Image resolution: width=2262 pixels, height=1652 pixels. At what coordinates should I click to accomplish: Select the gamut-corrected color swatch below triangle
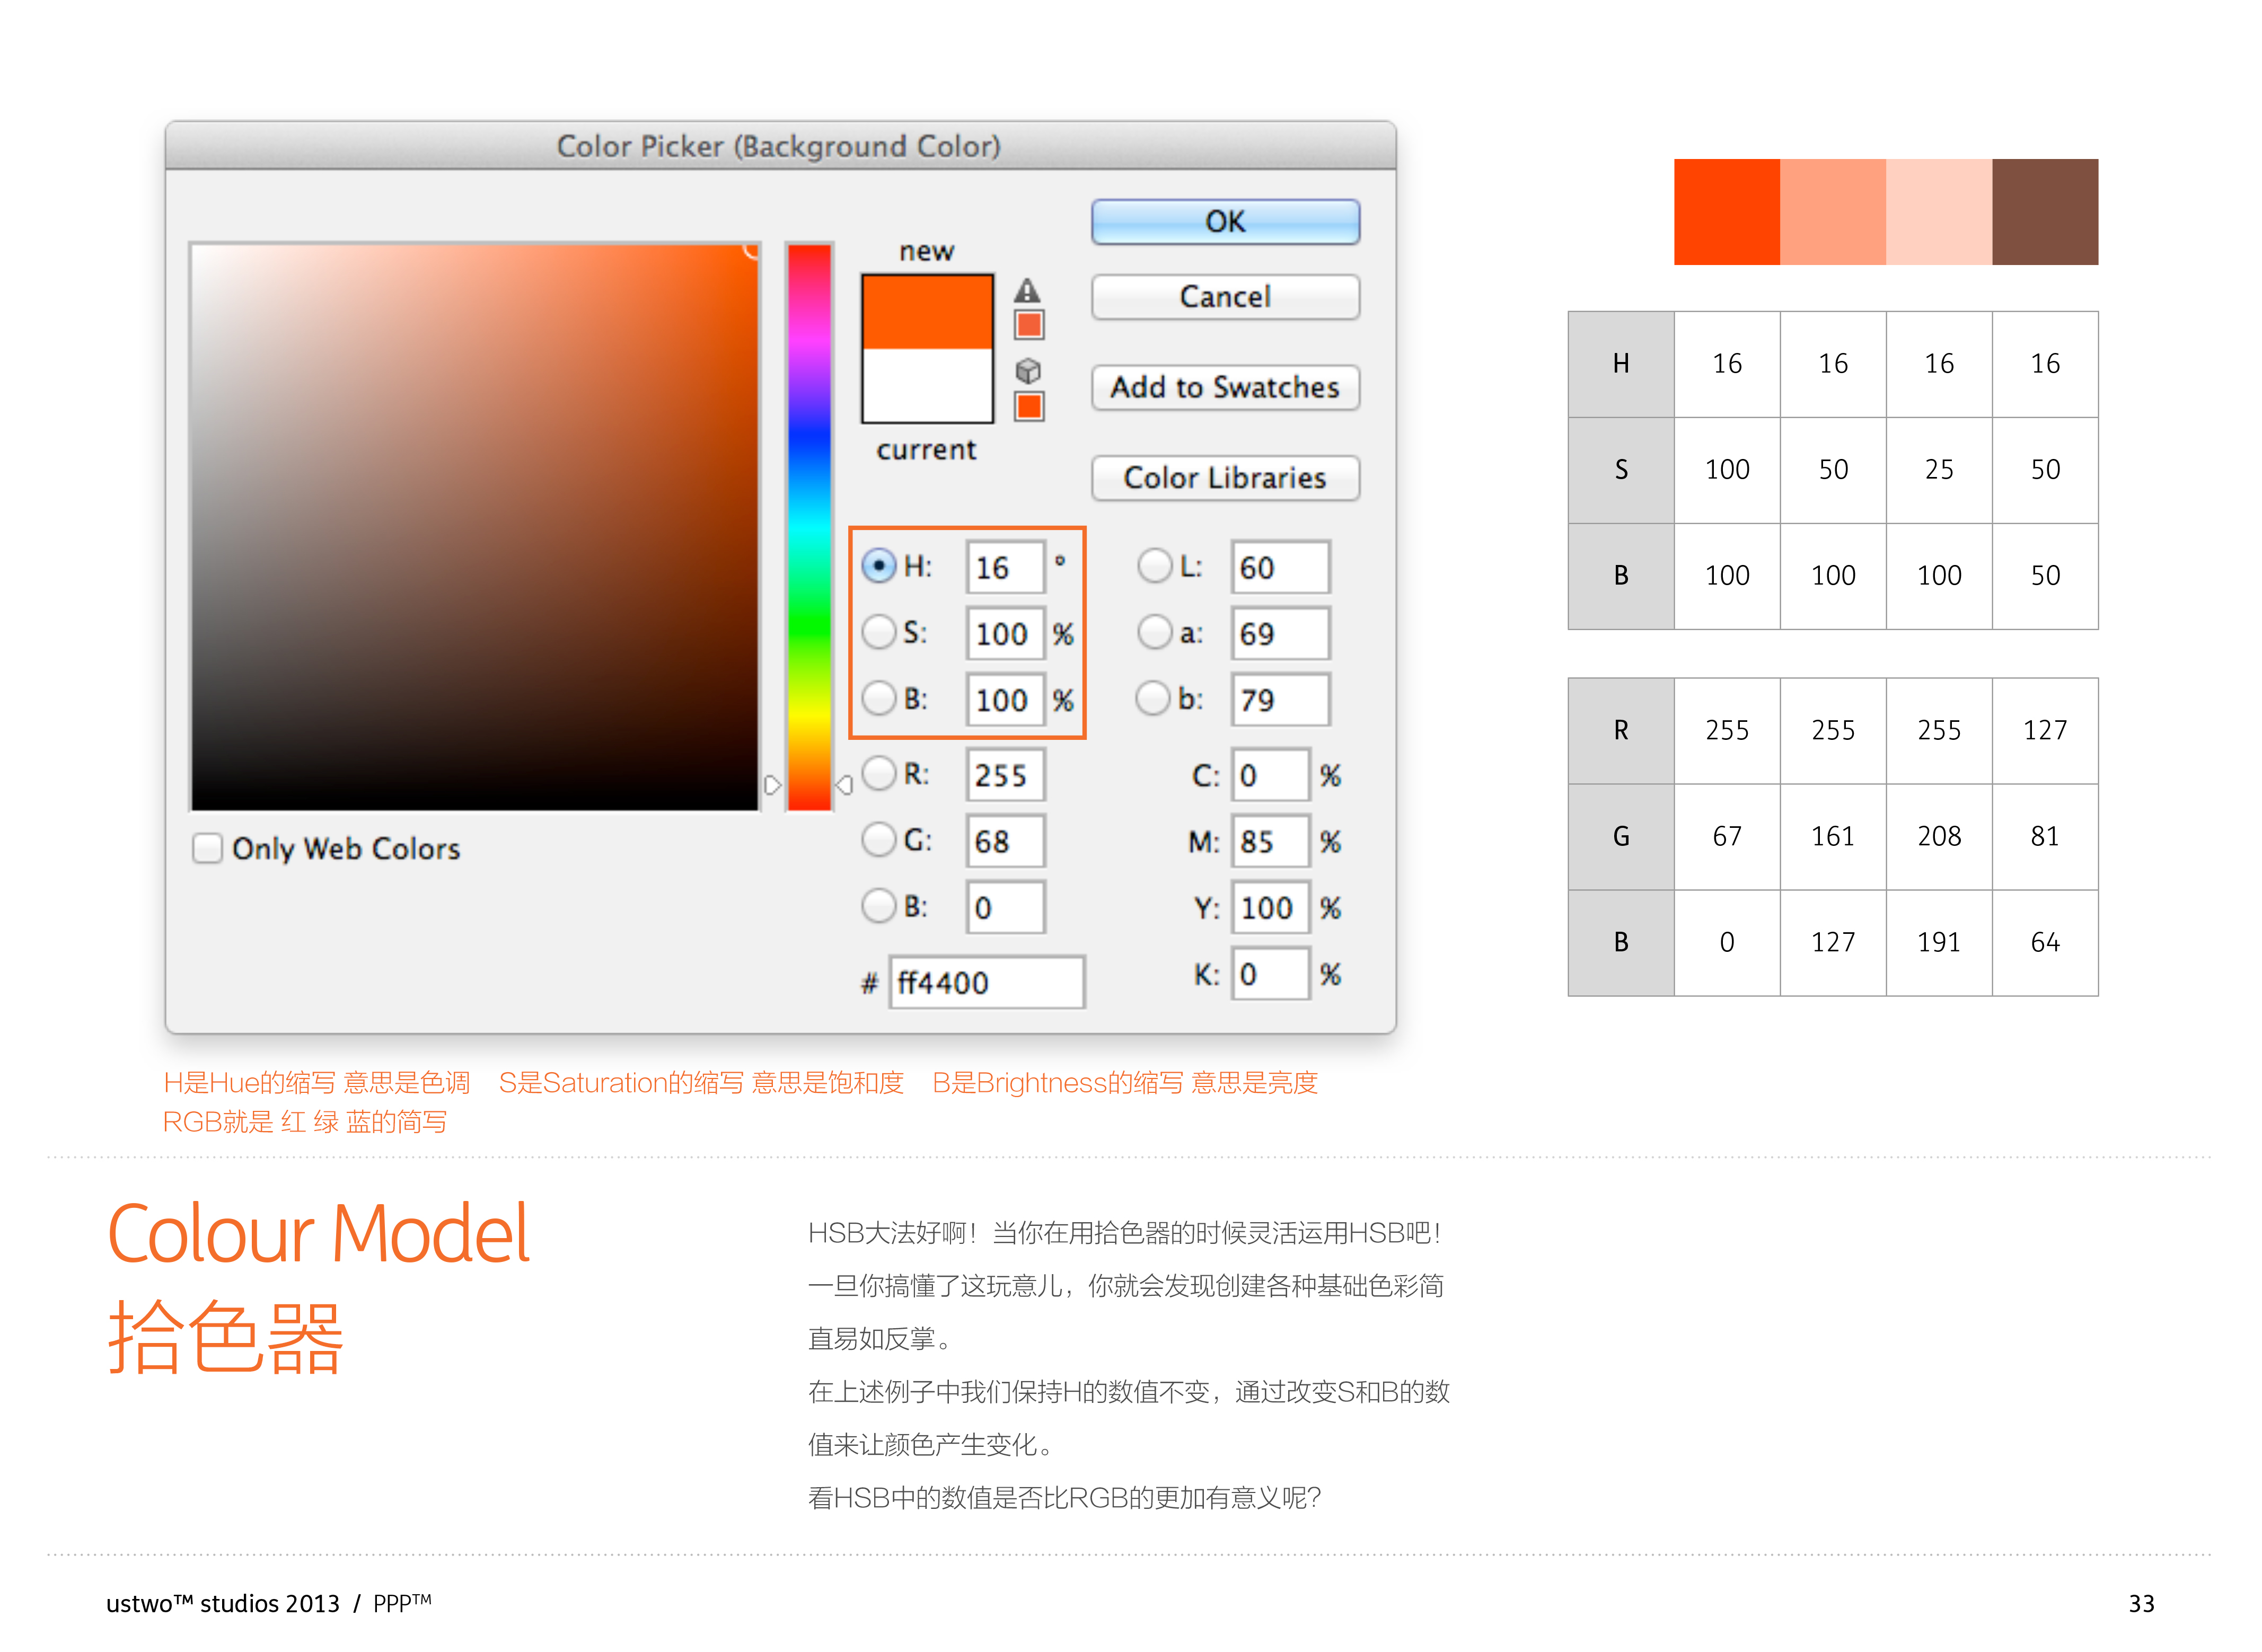pos(1029,325)
